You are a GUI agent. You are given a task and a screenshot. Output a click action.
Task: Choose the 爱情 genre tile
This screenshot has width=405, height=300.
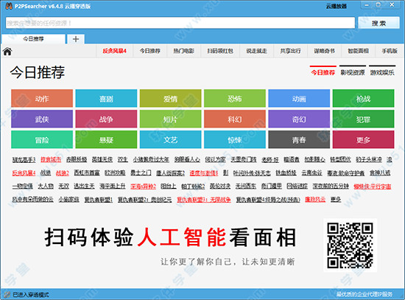click(171, 98)
